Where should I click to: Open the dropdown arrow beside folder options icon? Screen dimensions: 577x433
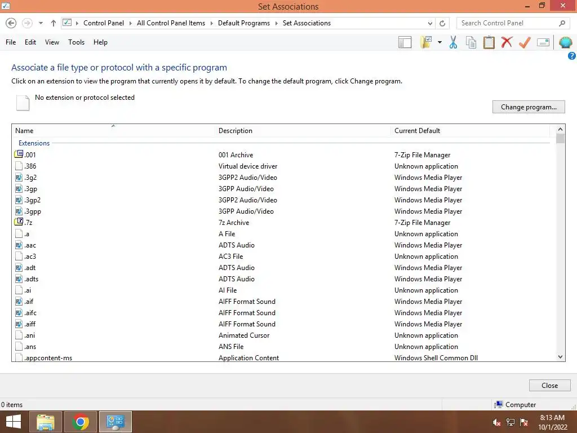(440, 42)
